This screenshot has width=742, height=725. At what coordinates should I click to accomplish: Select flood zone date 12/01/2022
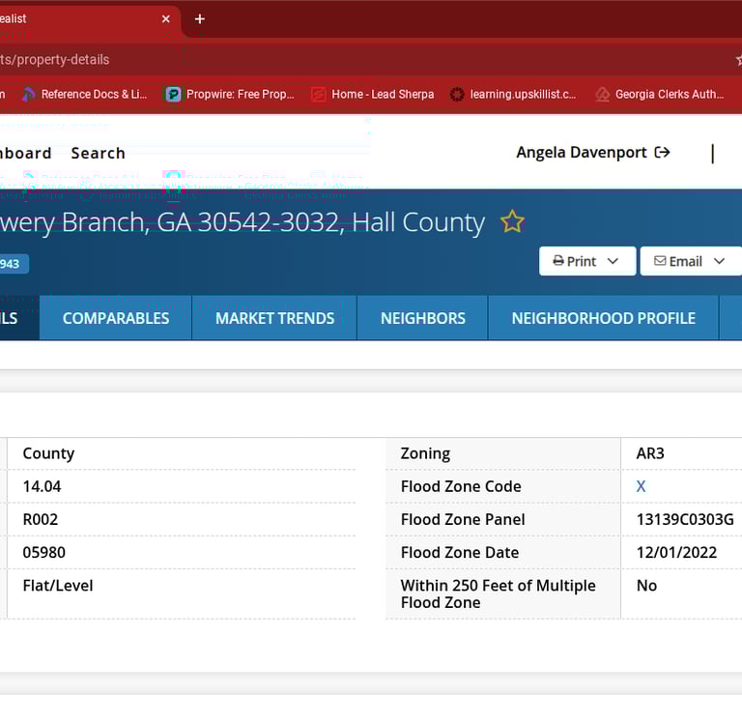coord(676,553)
